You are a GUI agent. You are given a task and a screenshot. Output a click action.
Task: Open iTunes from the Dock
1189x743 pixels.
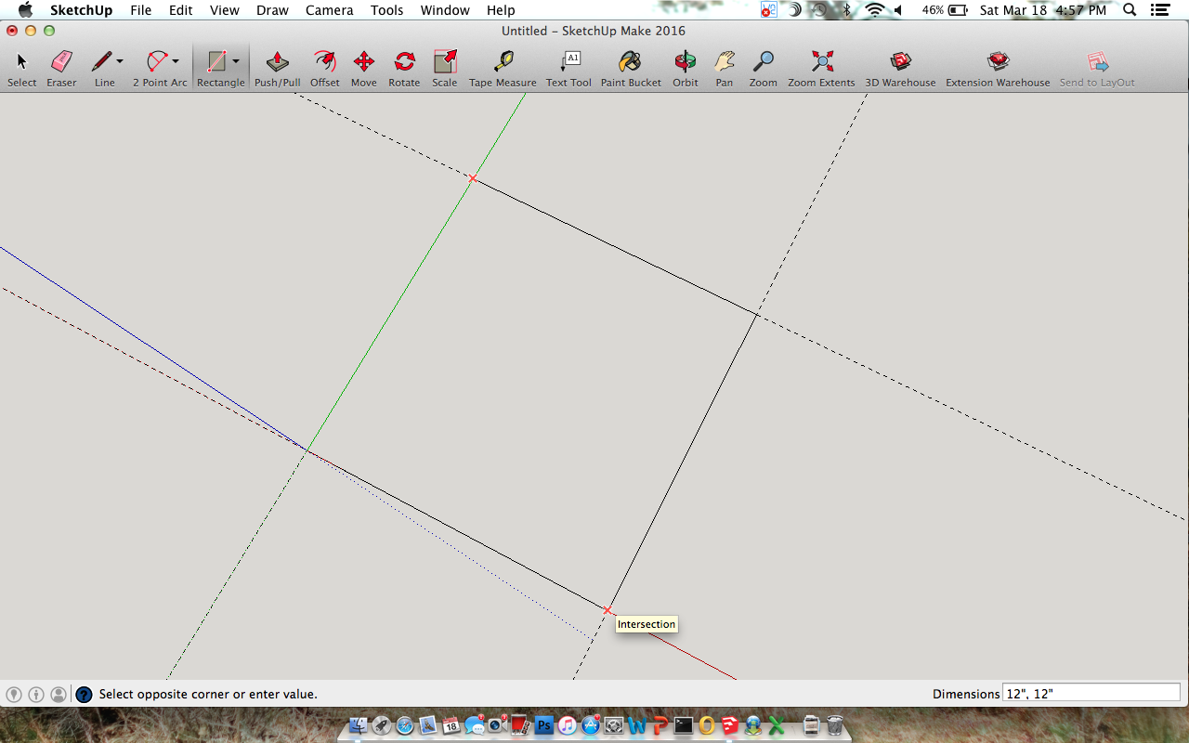point(568,724)
